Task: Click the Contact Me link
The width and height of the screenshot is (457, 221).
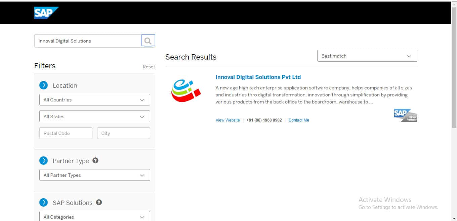Action: pos(299,120)
